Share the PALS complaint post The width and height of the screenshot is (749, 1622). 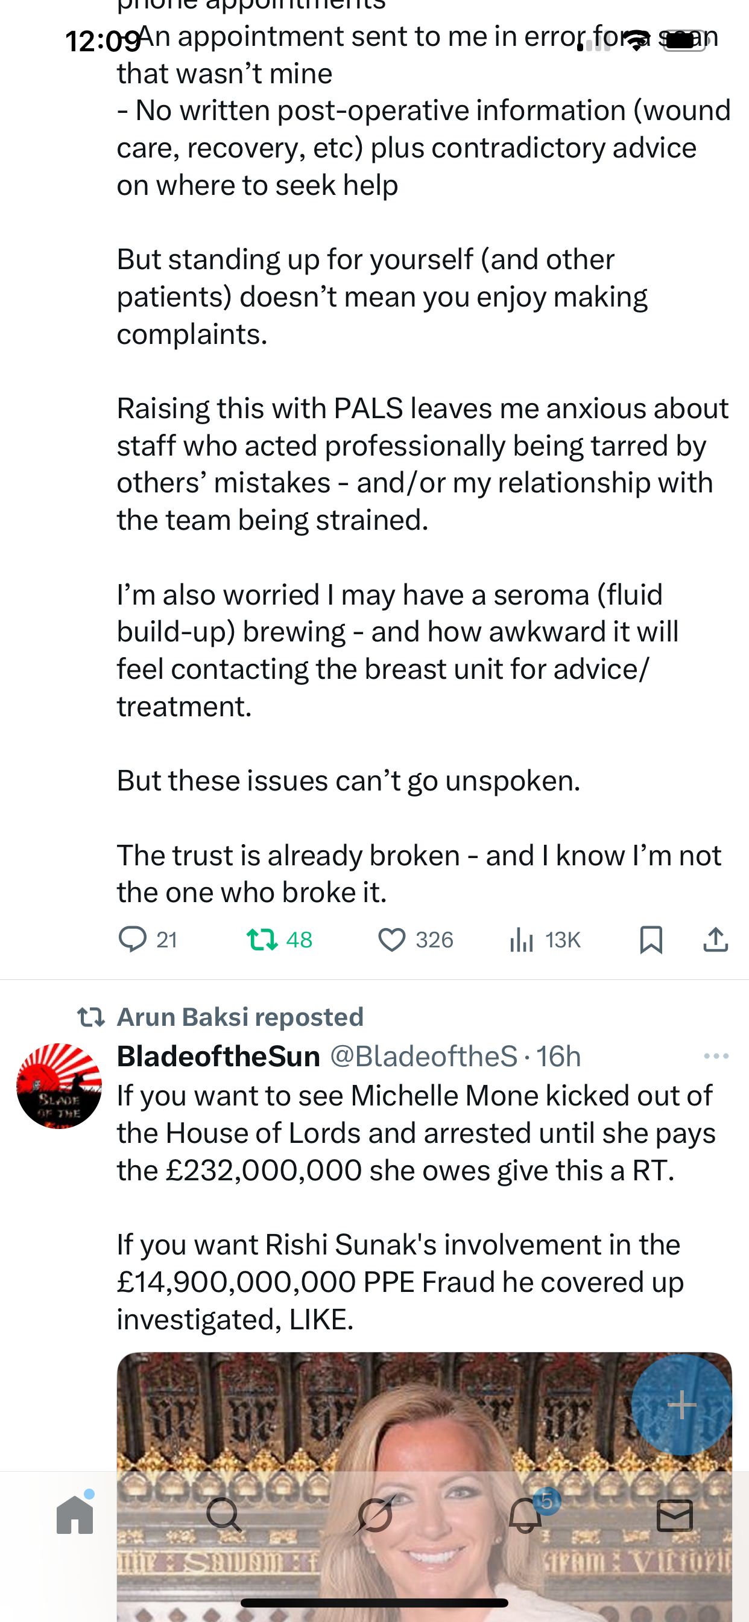(x=716, y=940)
